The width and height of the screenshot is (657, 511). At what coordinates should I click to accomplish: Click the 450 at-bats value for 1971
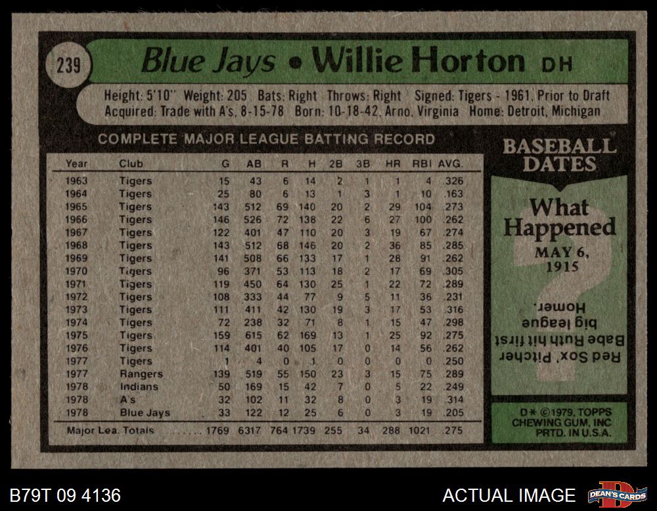253,284
